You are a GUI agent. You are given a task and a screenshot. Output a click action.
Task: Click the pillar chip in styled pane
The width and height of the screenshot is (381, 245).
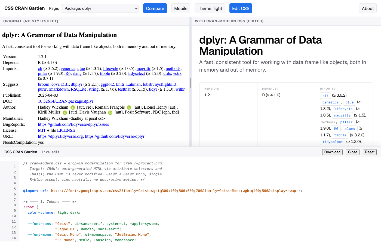click(x=346, y=122)
